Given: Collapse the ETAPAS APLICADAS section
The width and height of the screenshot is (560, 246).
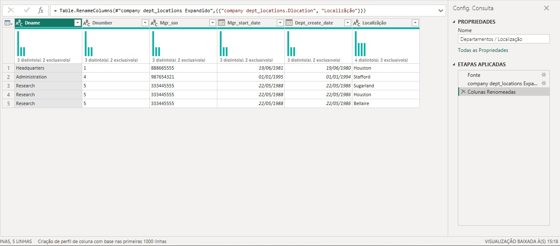Looking at the screenshot, I should [454, 64].
